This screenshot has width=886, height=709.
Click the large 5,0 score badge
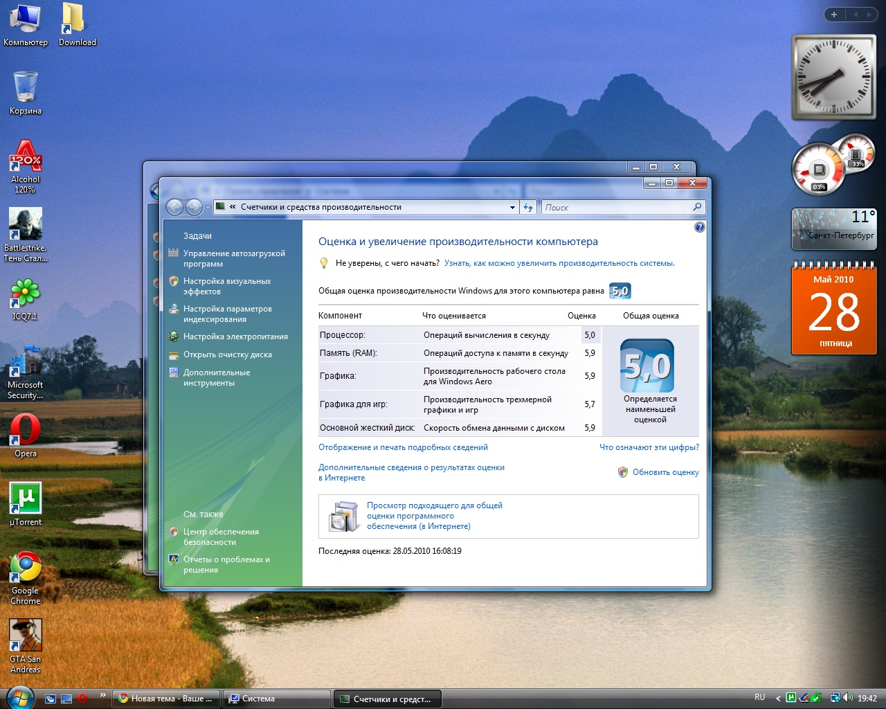coord(647,366)
